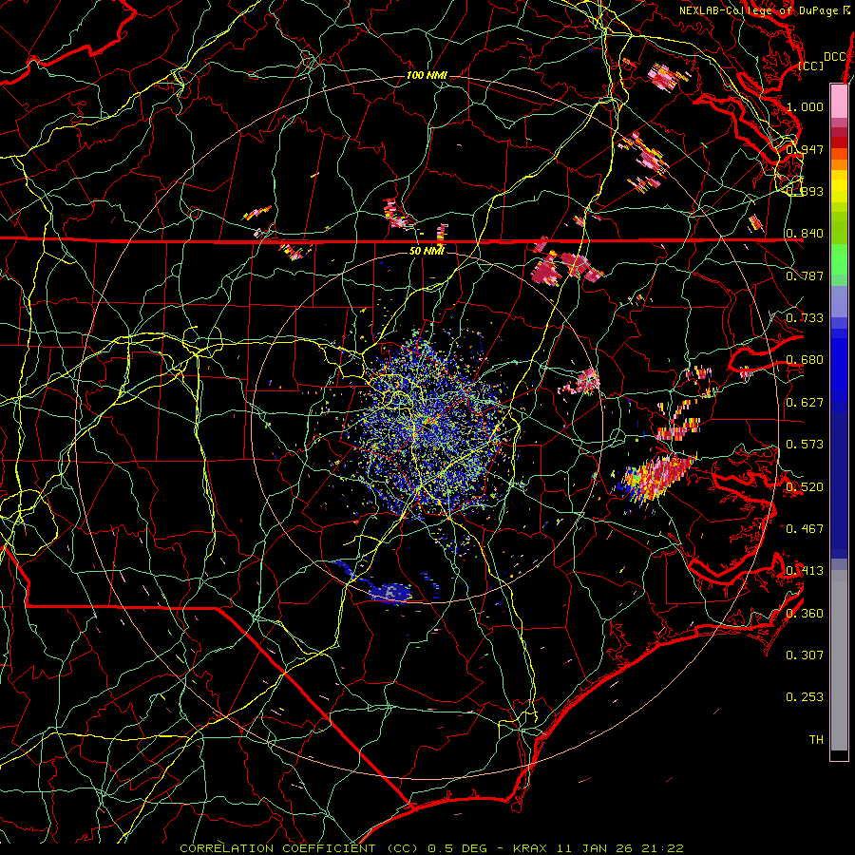Click the 0.5 DEG elevation text
Screen dimensions: 855x855
tap(460, 848)
